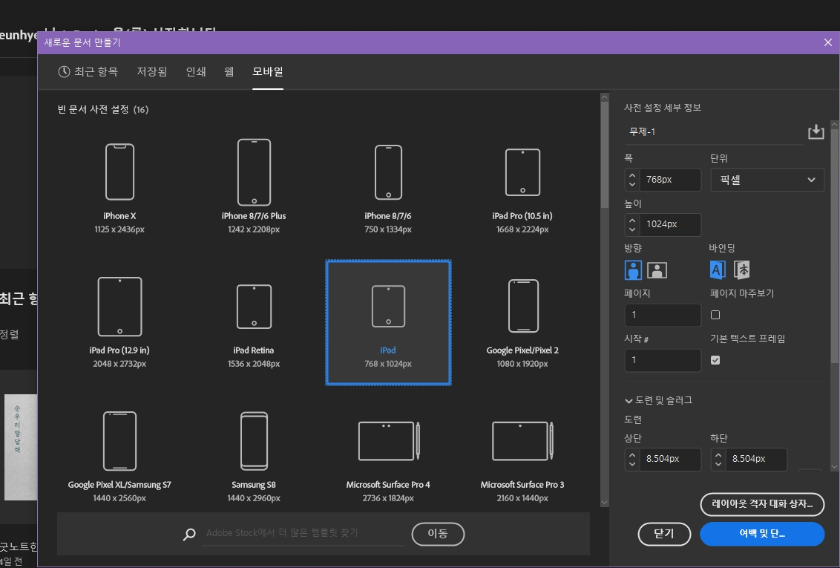Open the recent file thumbnail in background window
Screen dimensions: 840x568
coord(21,447)
